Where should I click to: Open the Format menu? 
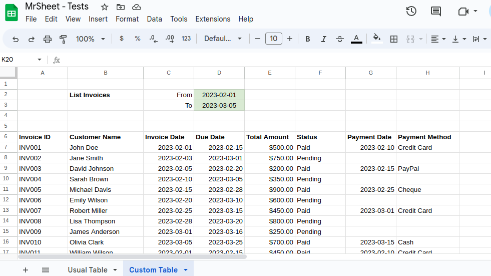127,19
